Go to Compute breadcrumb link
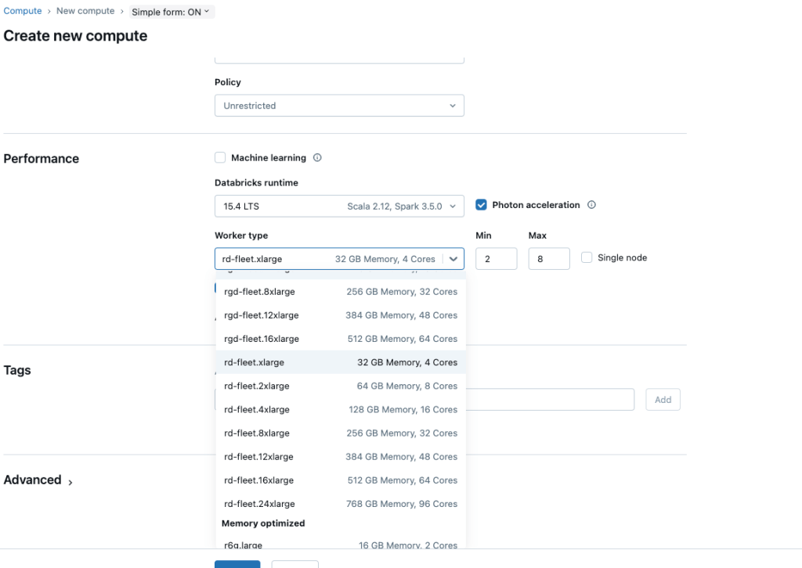The image size is (802, 568). pyautogui.click(x=23, y=11)
